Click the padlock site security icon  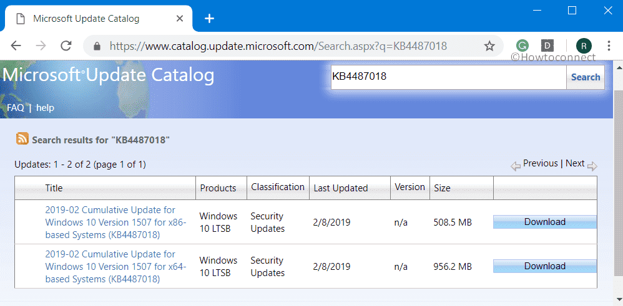[97, 47]
